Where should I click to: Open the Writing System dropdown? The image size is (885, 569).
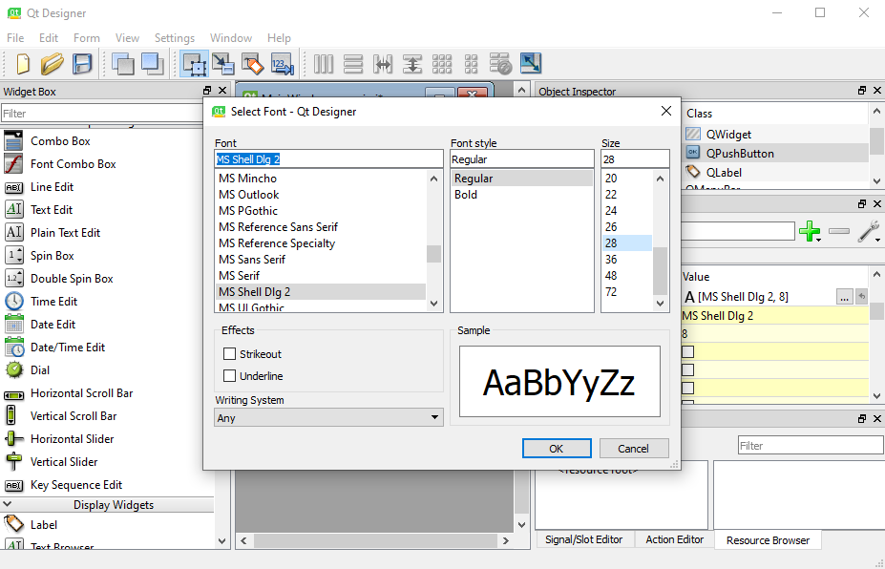[x=328, y=418]
